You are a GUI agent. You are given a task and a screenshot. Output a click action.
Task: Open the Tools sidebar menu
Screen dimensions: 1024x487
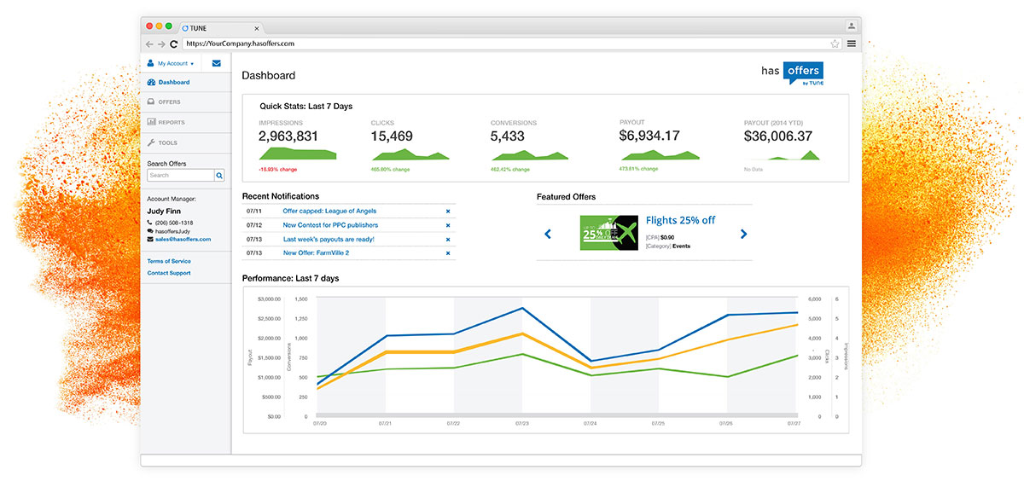(167, 143)
